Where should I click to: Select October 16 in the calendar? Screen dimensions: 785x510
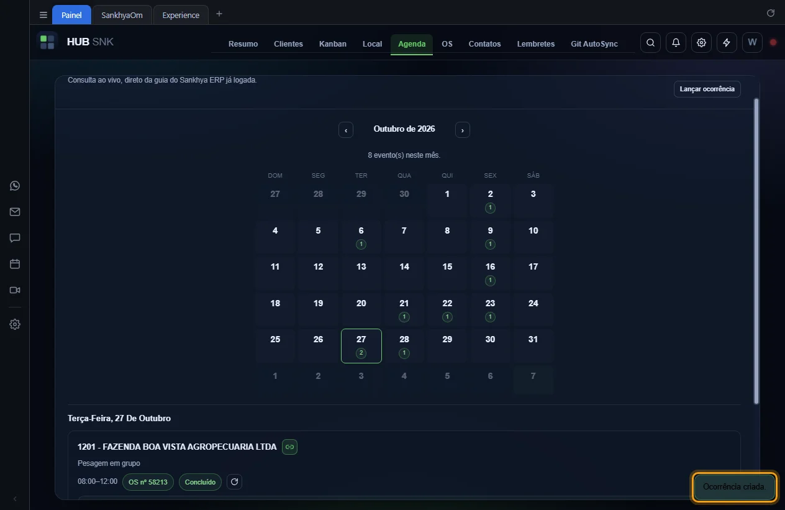point(490,273)
